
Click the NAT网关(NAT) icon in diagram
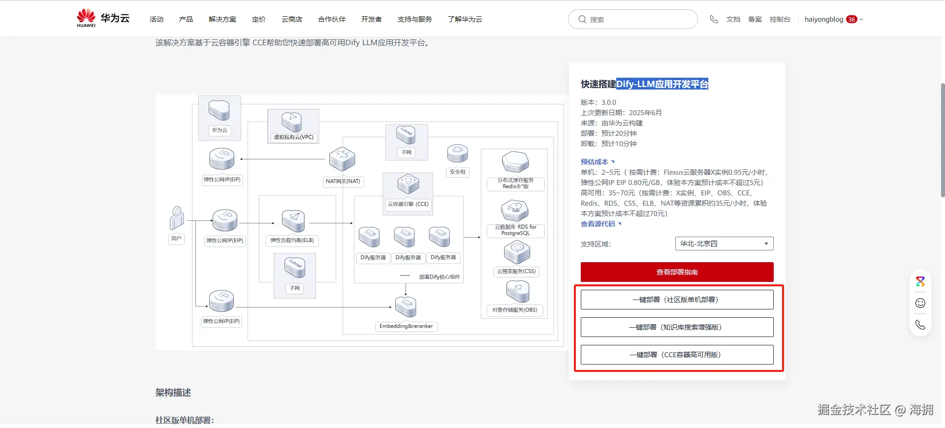tap(342, 159)
